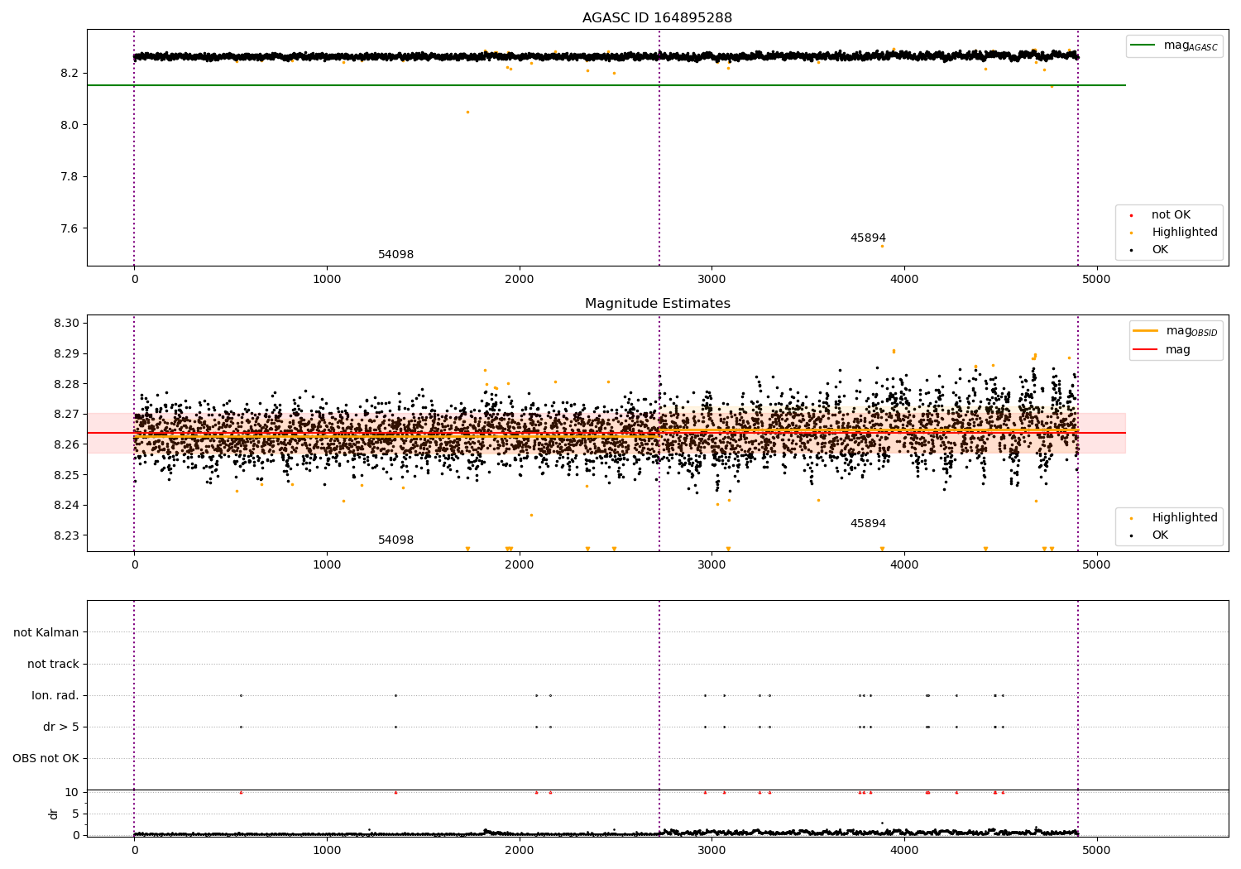Click the 'Ion. rad.' y-axis label
Image resolution: width=1241 pixels, height=869 pixels.
coord(55,695)
